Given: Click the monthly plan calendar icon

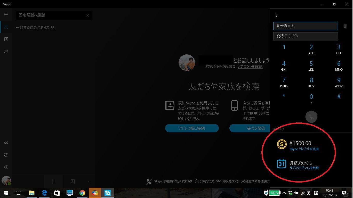Looking at the screenshot, I should 282,163.
